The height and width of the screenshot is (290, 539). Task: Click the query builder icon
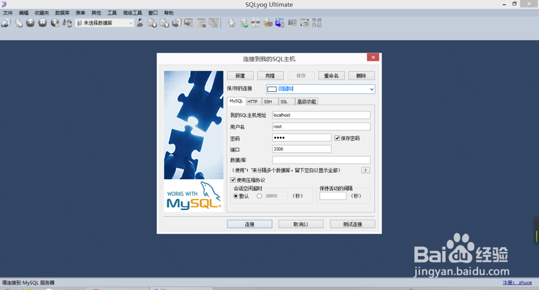point(305,23)
